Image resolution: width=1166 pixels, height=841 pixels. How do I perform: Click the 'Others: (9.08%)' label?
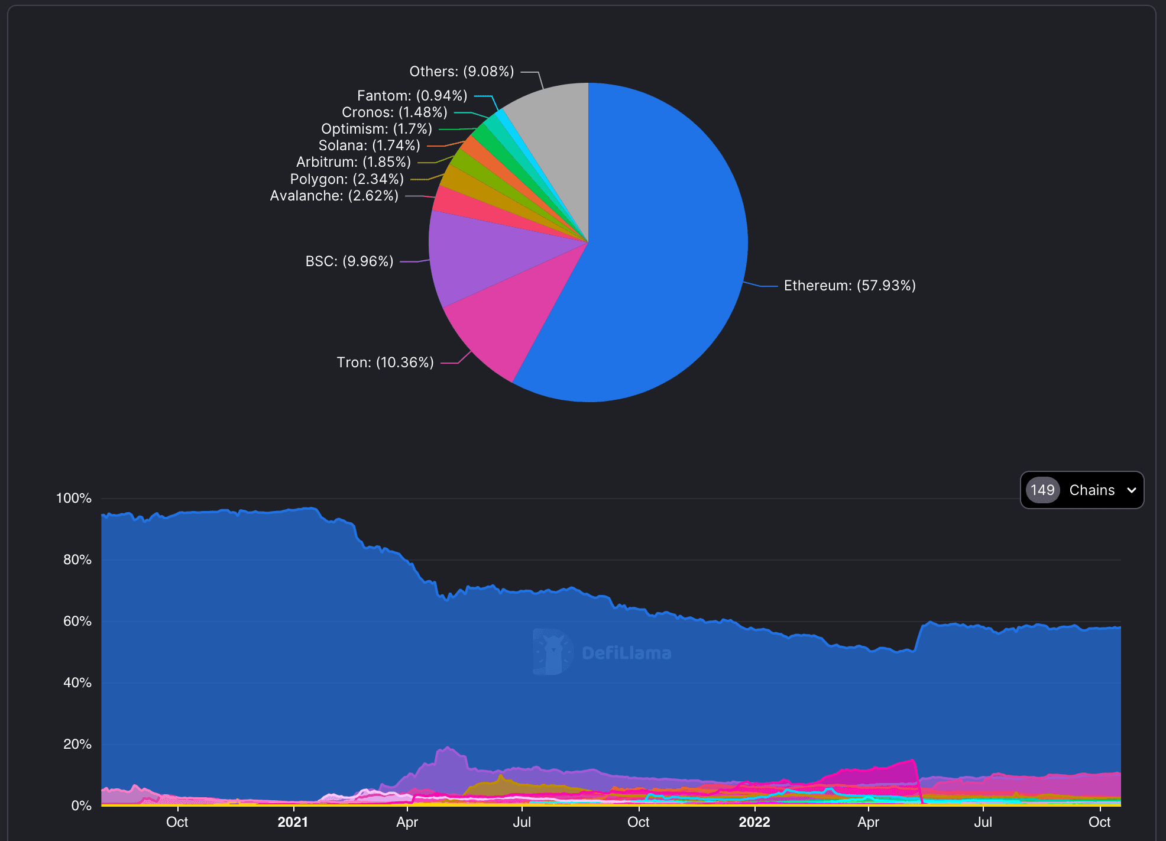click(462, 72)
